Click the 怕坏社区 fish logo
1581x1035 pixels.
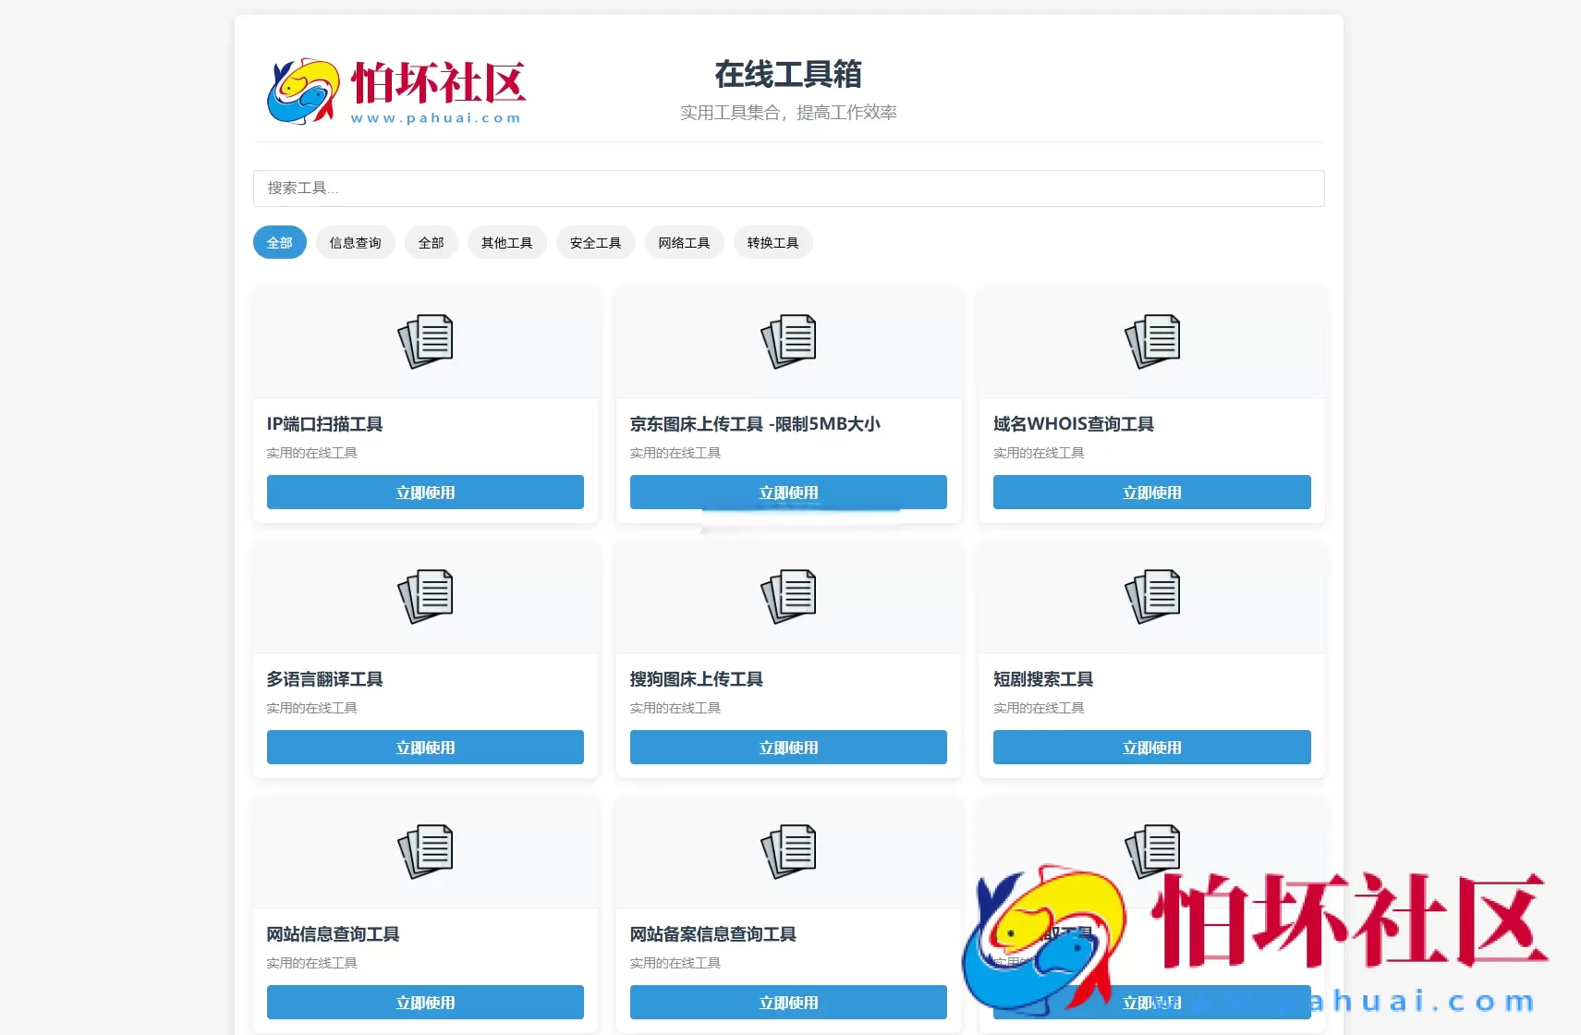point(301,91)
